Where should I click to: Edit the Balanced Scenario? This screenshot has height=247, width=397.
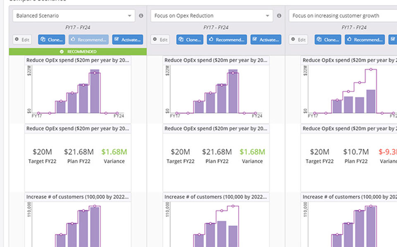22,40
